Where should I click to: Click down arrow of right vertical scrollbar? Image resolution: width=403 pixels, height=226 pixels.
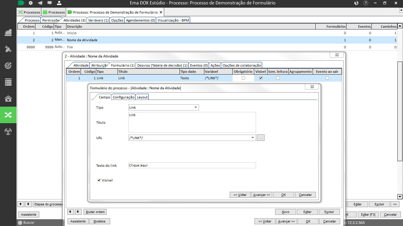pos(400,197)
